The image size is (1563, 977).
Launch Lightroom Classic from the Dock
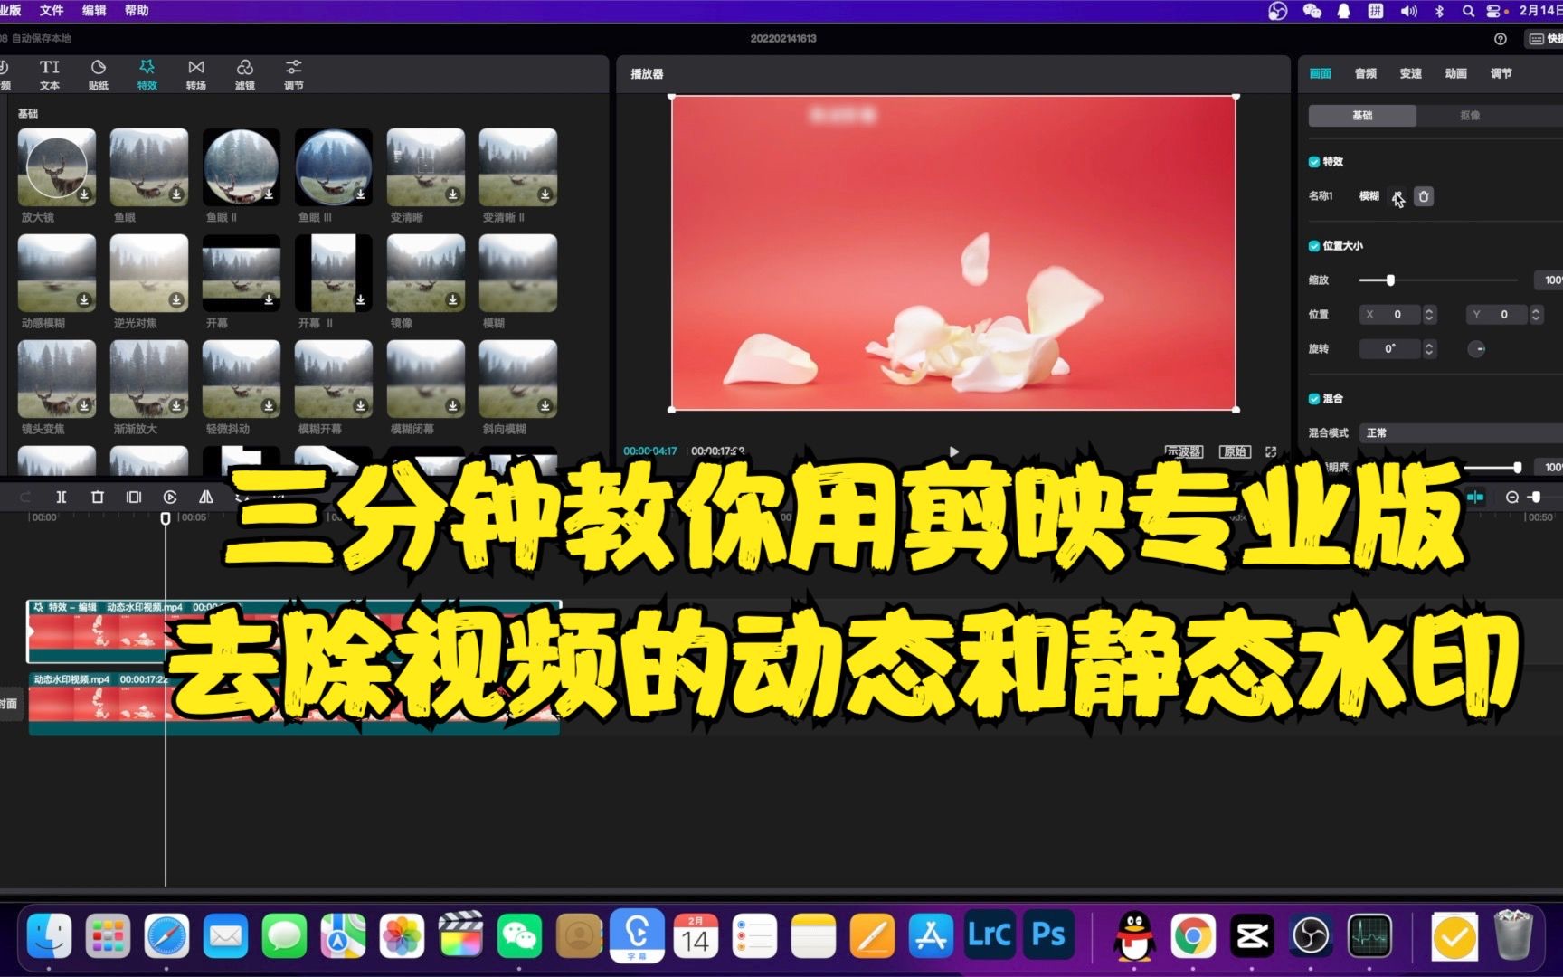pyautogui.click(x=990, y=935)
